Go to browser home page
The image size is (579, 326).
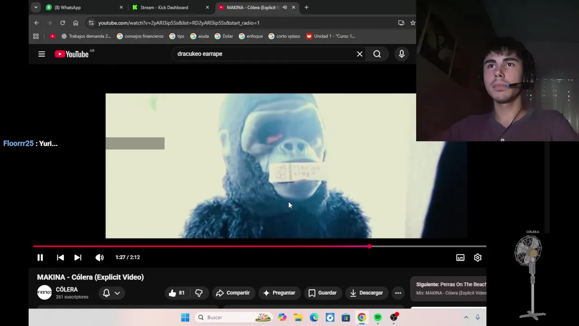pyautogui.click(x=76, y=23)
